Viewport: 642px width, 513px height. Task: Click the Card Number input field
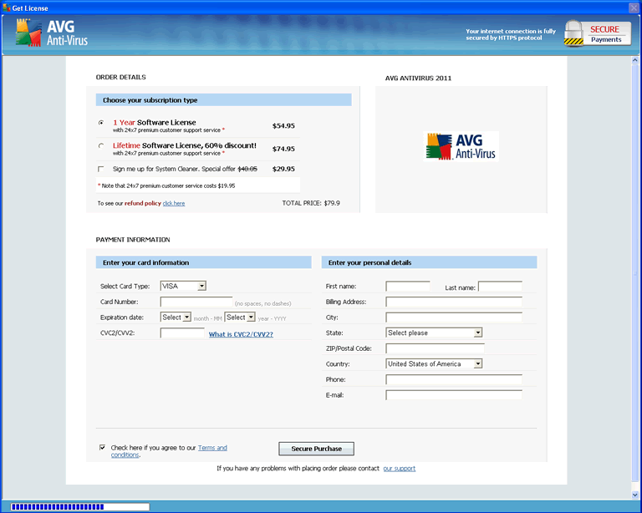[x=196, y=302]
